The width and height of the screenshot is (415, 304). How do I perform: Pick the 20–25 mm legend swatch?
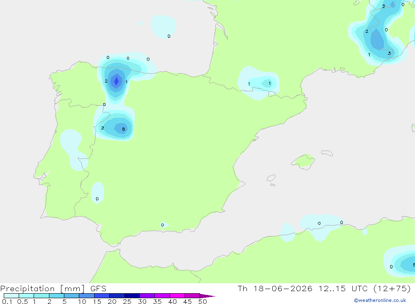pyautogui.click(x=117, y=296)
